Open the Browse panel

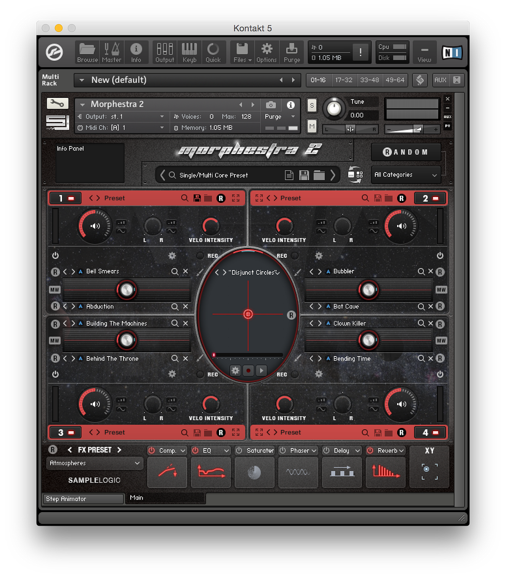pyautogui.click(x=87, y=53)
